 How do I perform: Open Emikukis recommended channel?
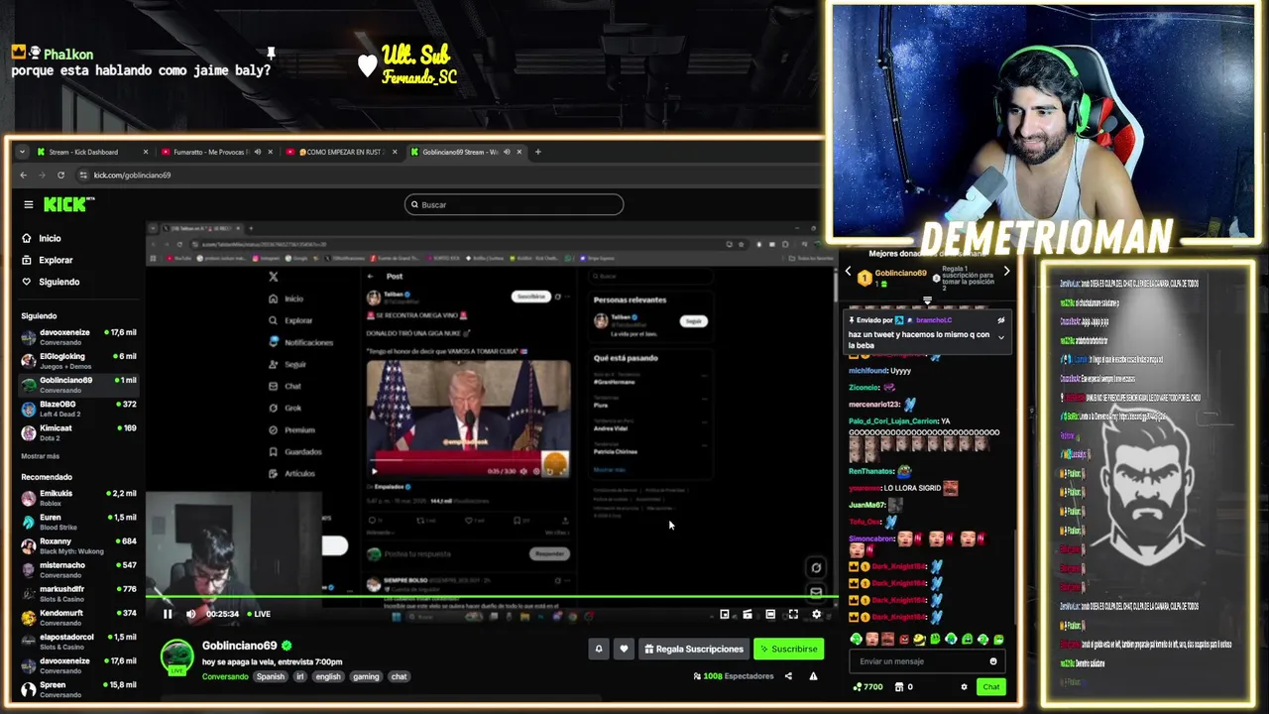(x=78, y=498)
